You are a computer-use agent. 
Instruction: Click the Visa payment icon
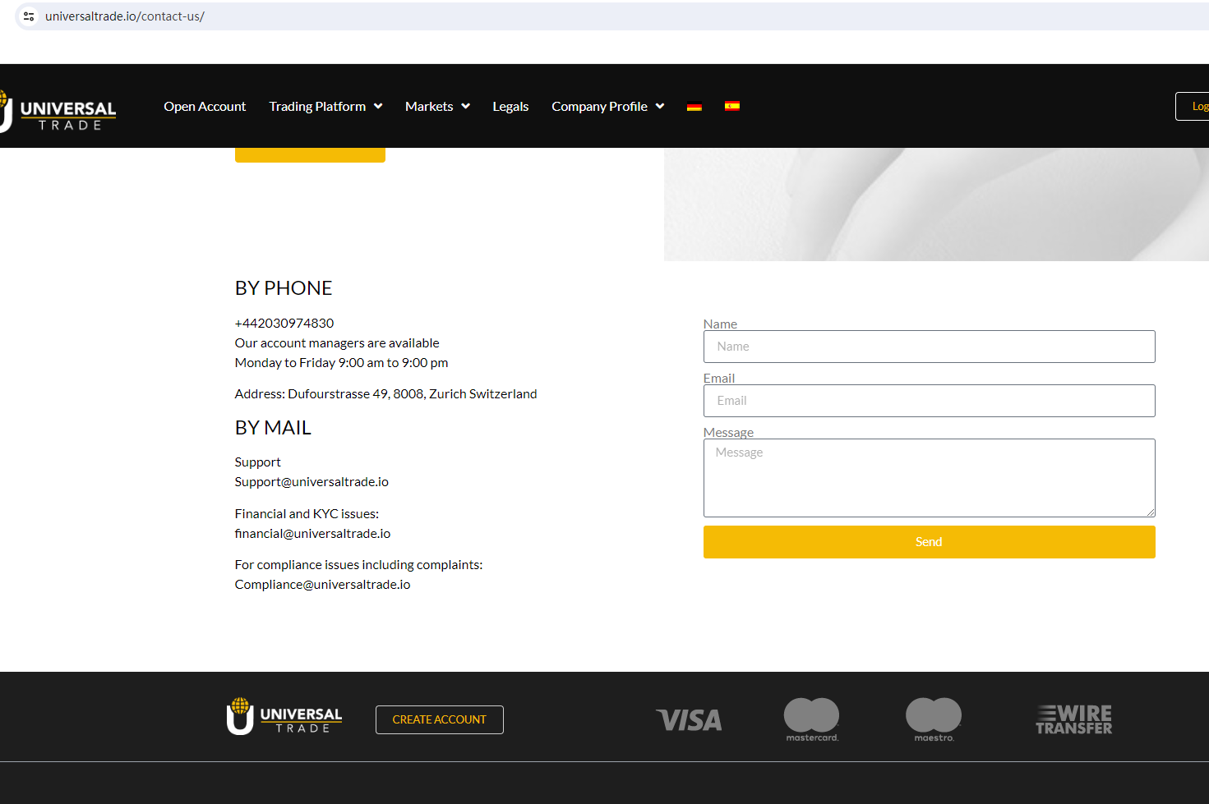(x=689, y=720)
